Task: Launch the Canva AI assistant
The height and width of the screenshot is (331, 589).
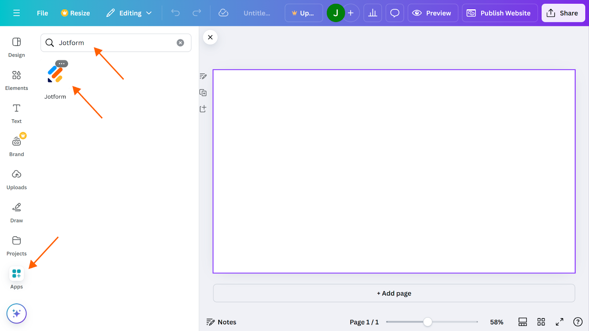Action: (x=16, y=313)
